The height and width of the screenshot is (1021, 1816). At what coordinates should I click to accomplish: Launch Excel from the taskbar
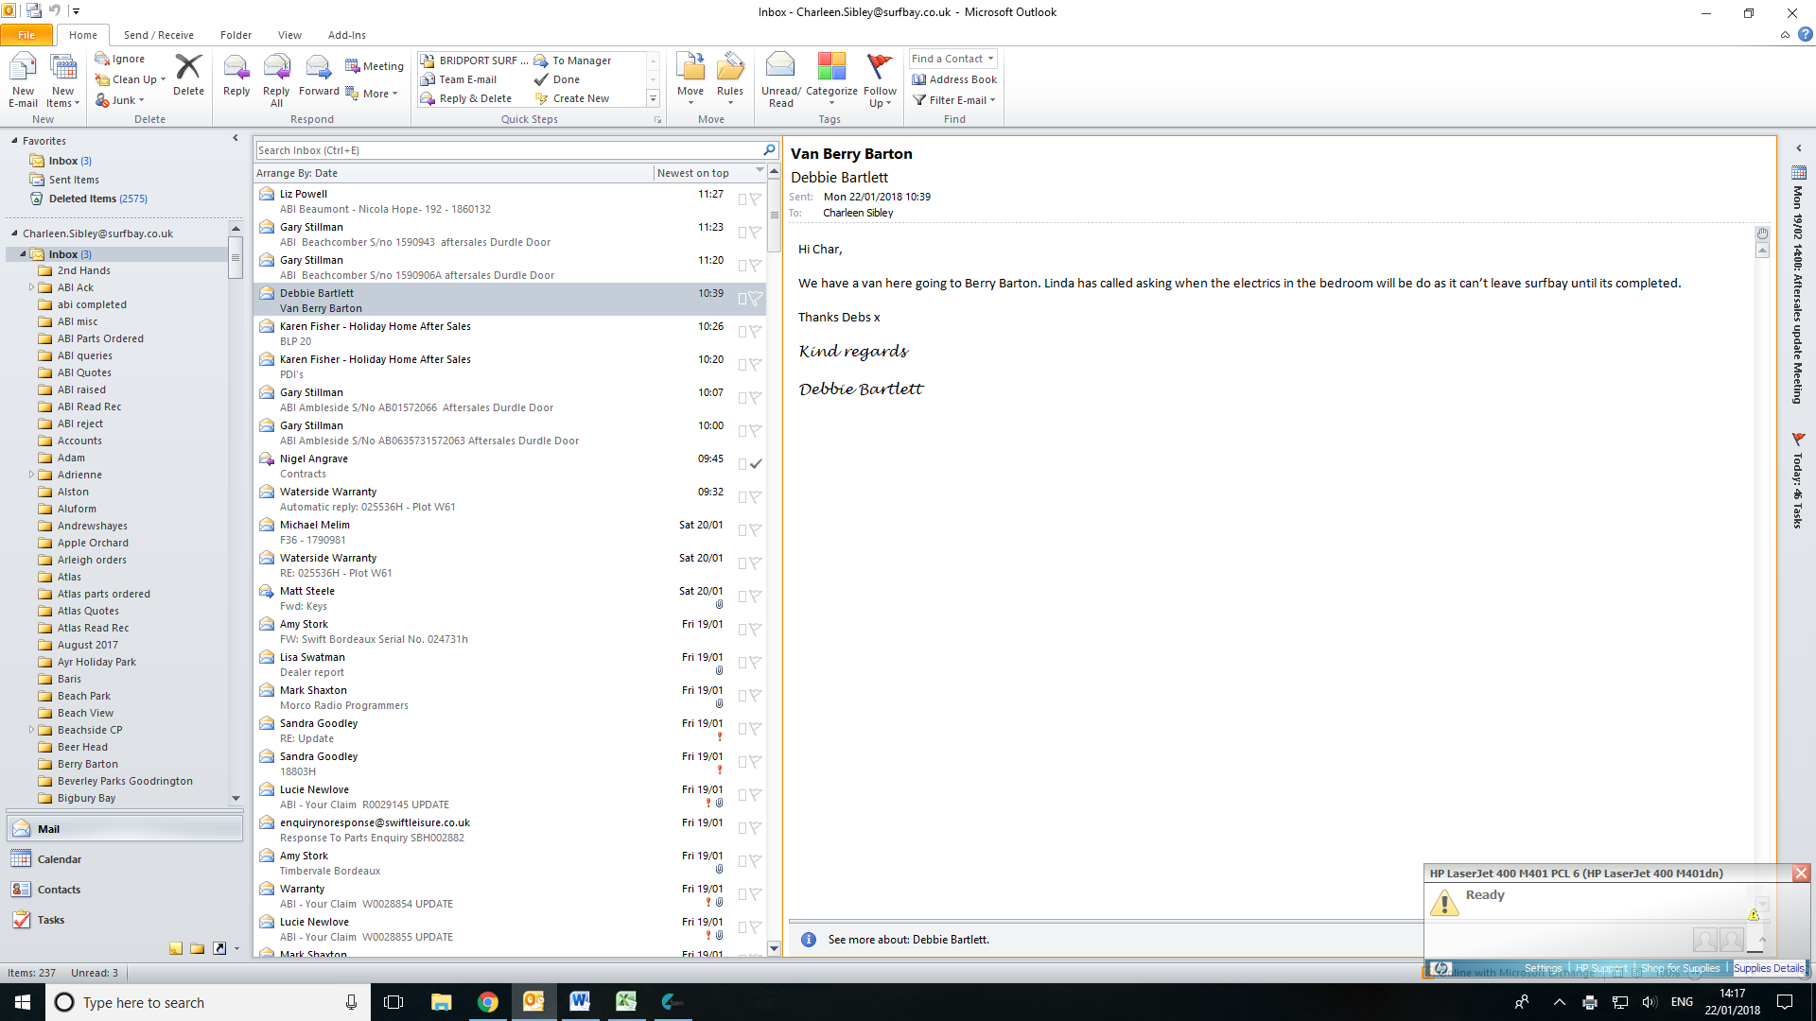coord(625,1002)
